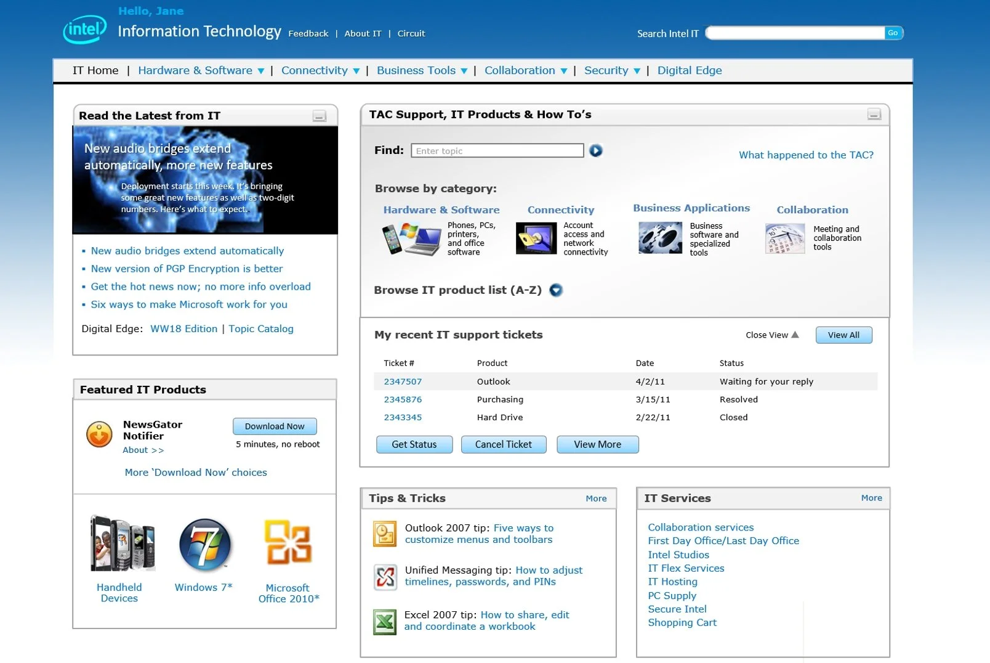Click the Business Applications gears icon

coord(660,238)
